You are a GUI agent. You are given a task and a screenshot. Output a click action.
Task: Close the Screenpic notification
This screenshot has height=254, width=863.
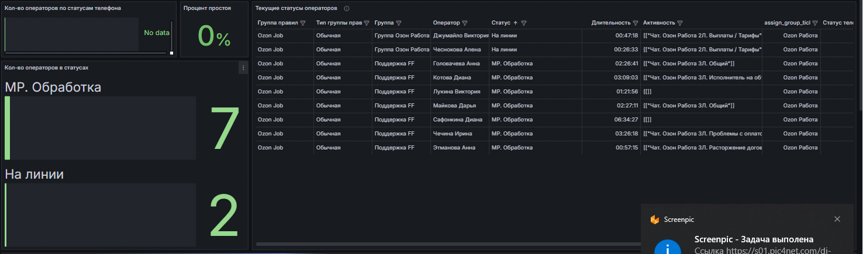tap(837, 219)
